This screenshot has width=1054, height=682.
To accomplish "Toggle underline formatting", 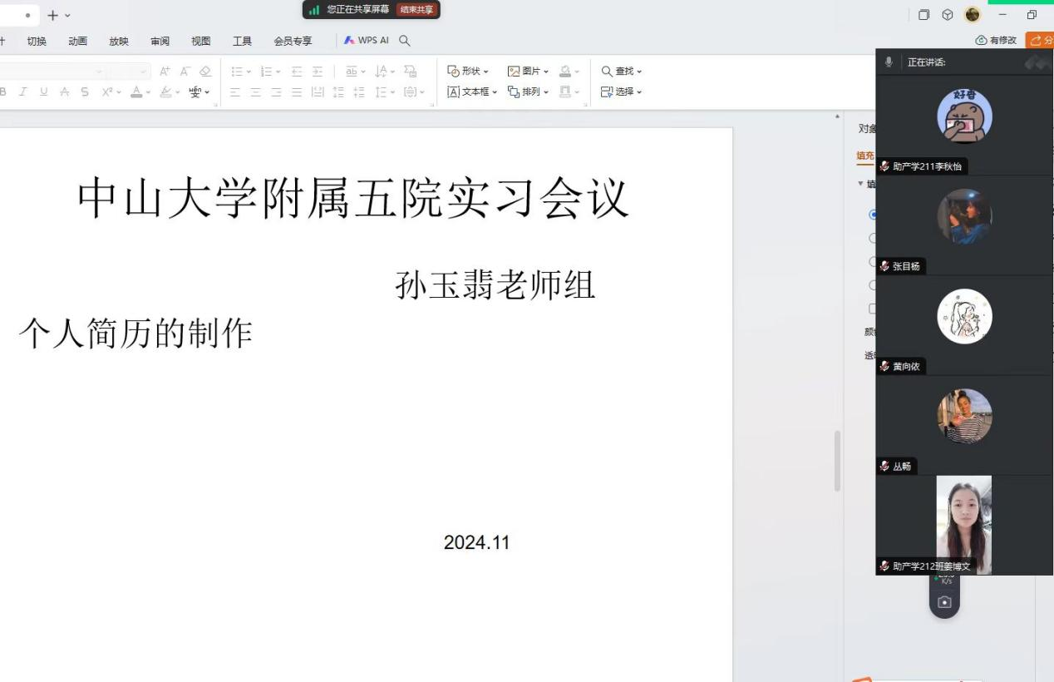I will pos(44,92).
